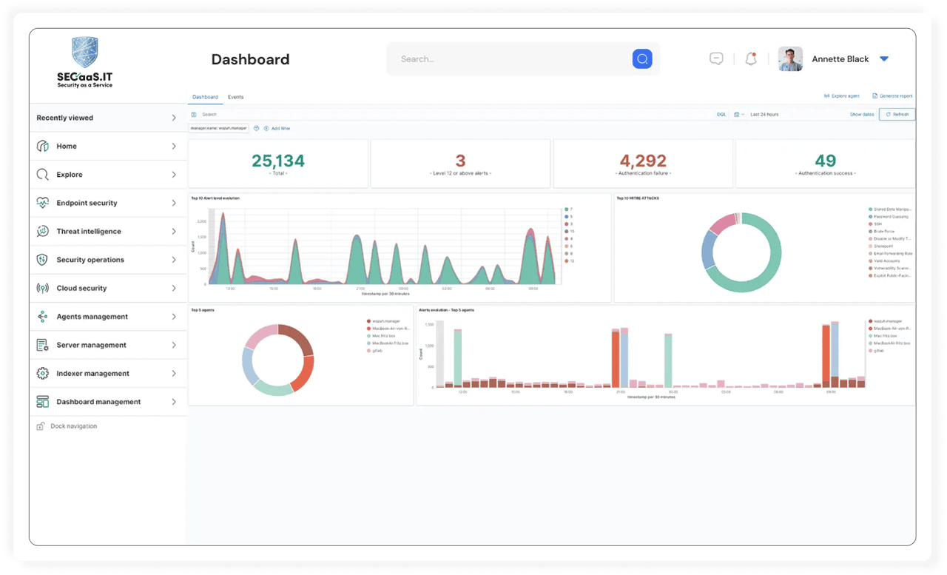Click the Generate report link

pyautogui.click(x=892, y=96)
